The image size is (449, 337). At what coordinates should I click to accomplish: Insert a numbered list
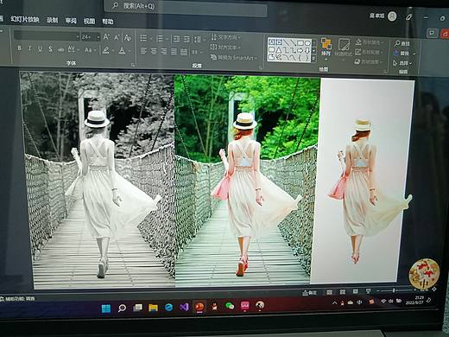tap(161, 38)
